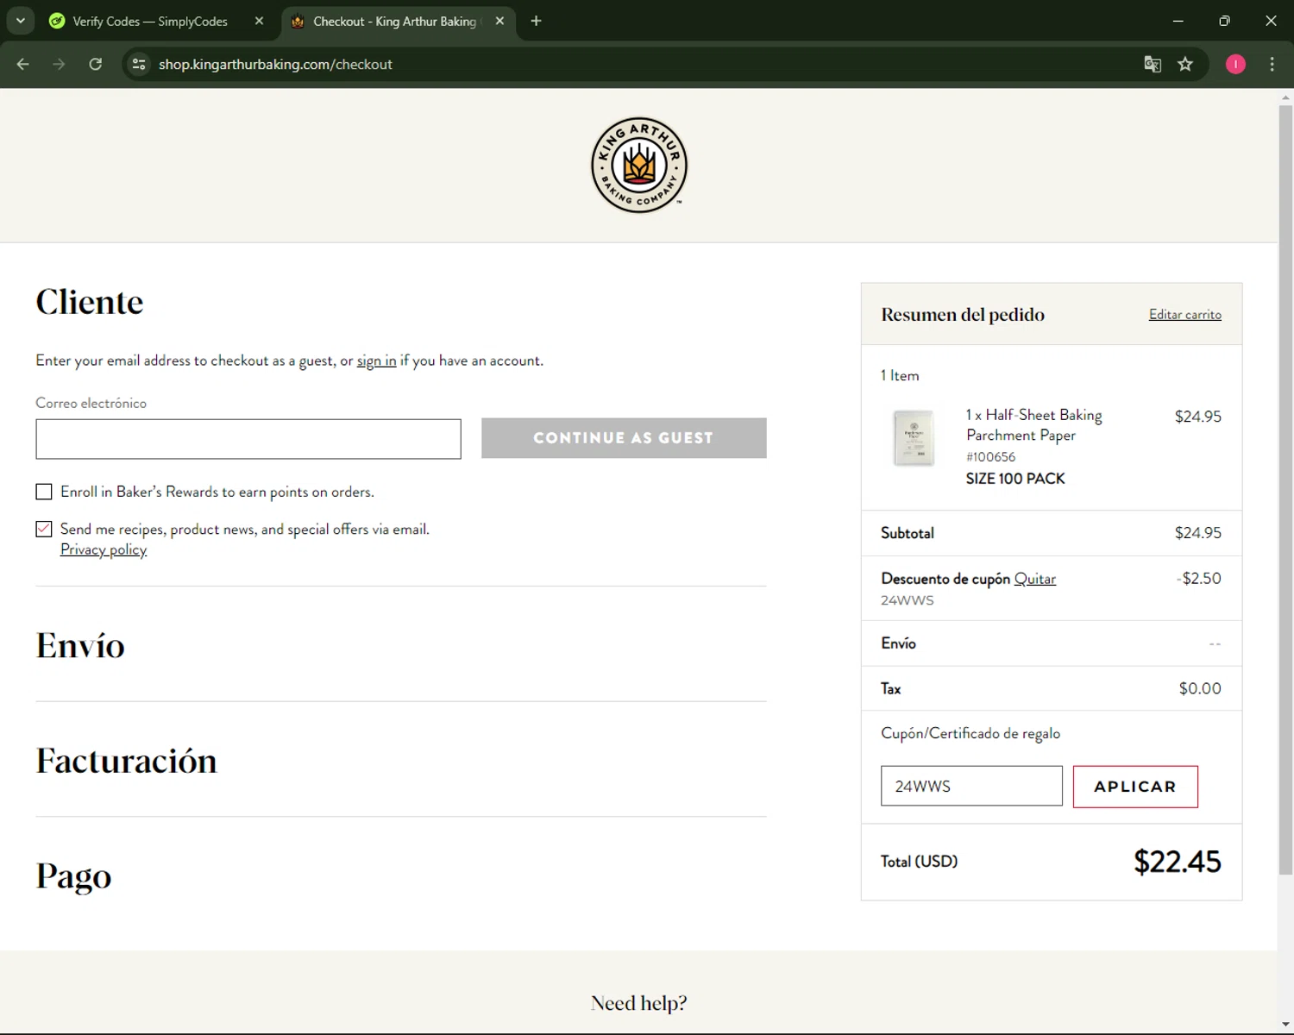1294x1035 pixels.
Task: Click the SIZE 100 PACK text
Action: point(1015,479)
